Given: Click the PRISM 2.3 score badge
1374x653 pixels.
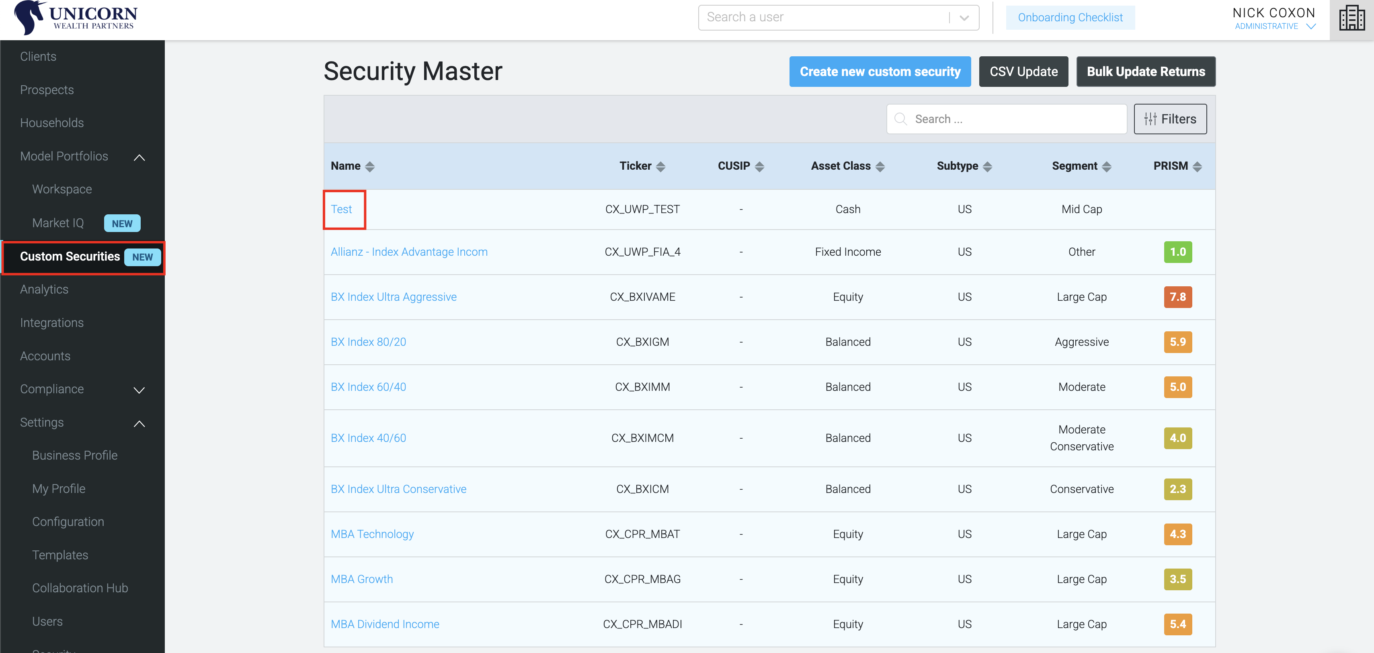Looking at the screenshot, I should tap(1178, 489).
